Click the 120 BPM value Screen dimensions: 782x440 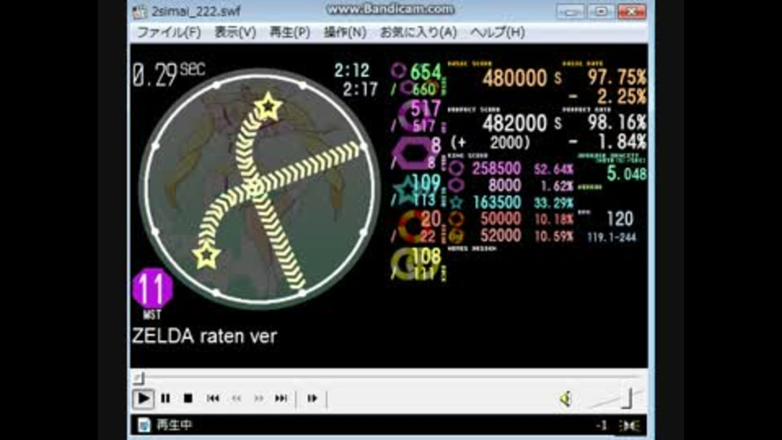(x=620, y=218)
